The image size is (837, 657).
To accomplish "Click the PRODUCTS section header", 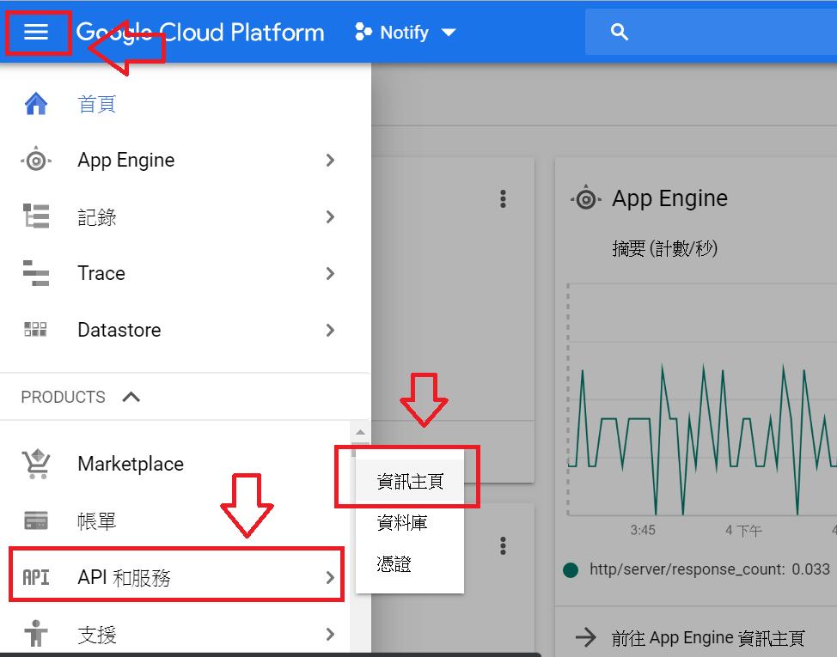I will (x=64, y=397).
